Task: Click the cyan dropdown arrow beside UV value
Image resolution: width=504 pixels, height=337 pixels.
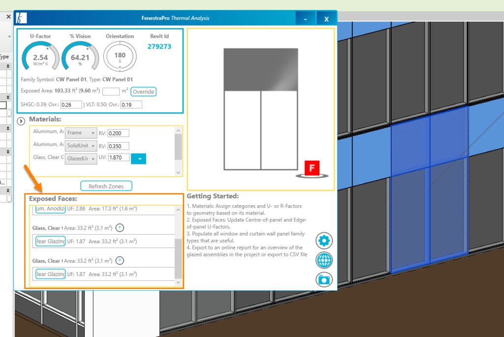Action: click(x=138, y=159)
